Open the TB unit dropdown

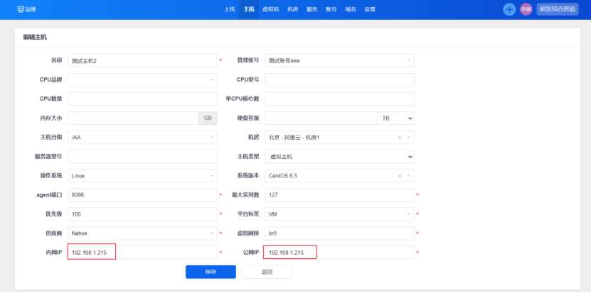click(395, 118)
